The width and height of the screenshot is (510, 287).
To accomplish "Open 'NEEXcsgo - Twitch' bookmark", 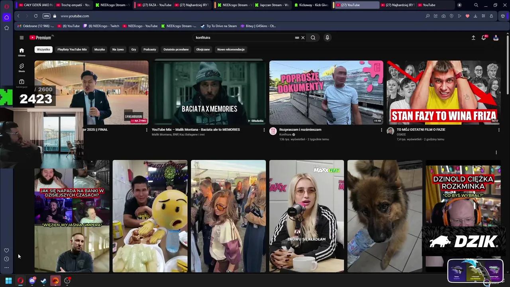I will click(101, 26).
